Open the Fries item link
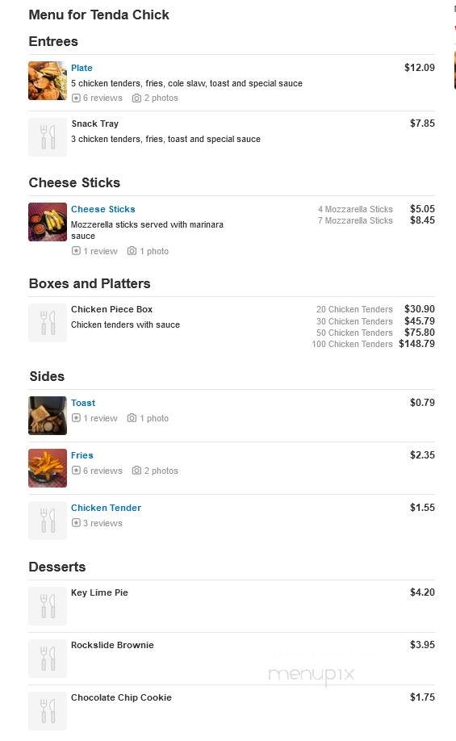The image size is (456, 741). pos(82,455)
